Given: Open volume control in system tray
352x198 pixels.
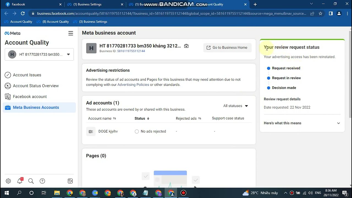Looking at the screenshot, I should 310,193.
